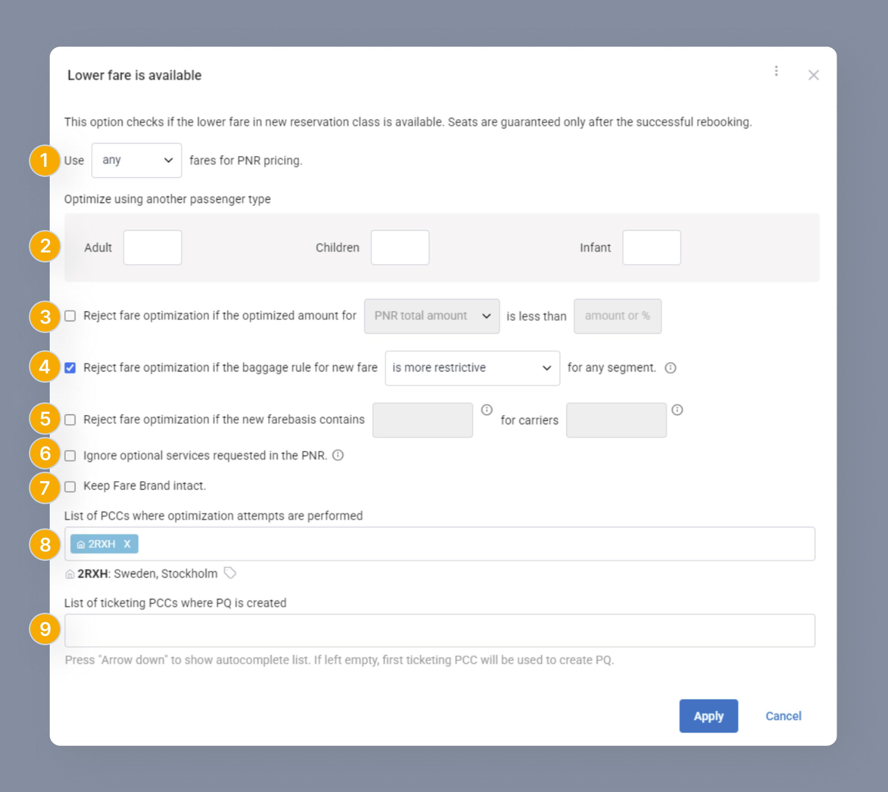The width and height of the screenshot is (888, 792).
Task: Click the tag icon next to Stockholm
Action: click(x=230, y=573)
